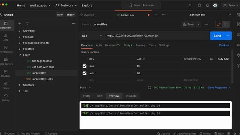Click the New button
This screenshot has height=135, width=240.
click(x=60, y=15)
